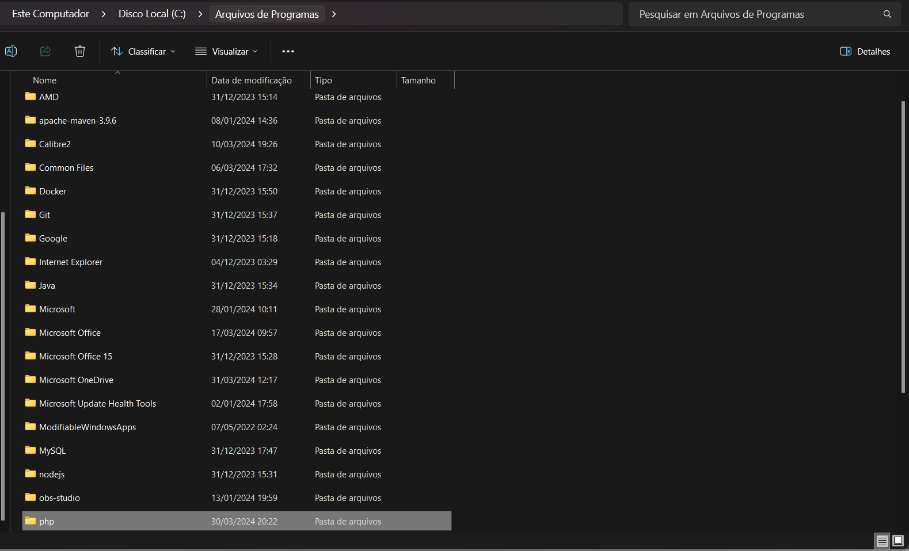Image resolution: width=909 pixels, height=551 pixels.
Task: Select the Internet Explorer folder icon
Action: point(31,261)
